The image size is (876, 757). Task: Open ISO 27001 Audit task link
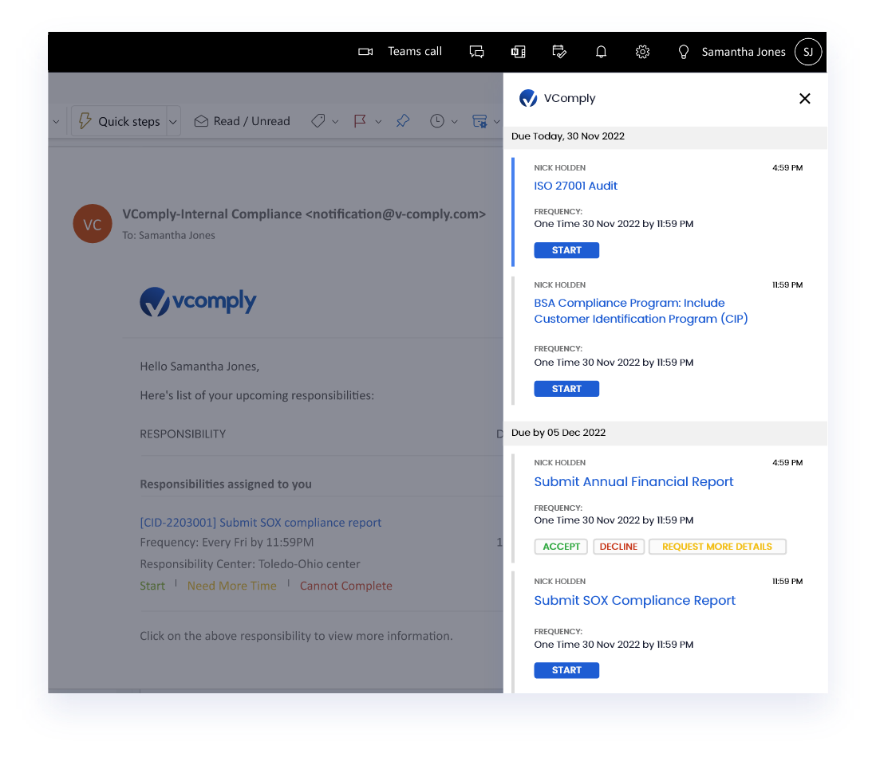point(575,186)
